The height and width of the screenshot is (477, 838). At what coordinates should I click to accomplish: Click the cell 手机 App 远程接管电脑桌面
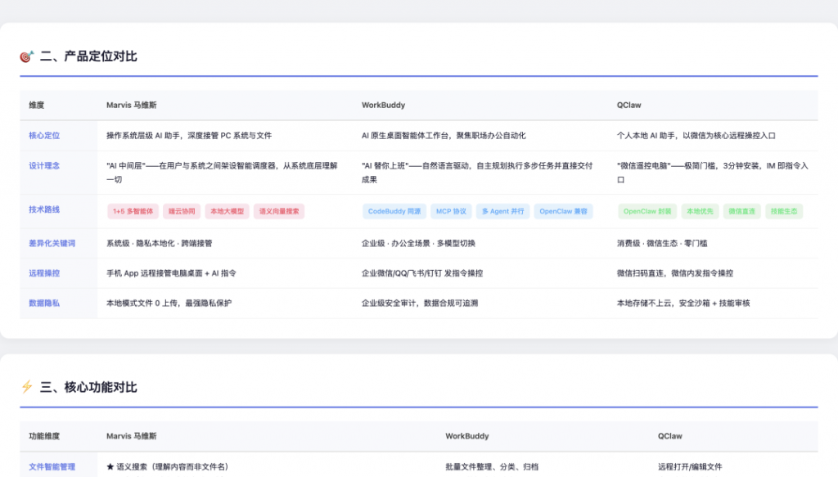(x=171, y=273)
